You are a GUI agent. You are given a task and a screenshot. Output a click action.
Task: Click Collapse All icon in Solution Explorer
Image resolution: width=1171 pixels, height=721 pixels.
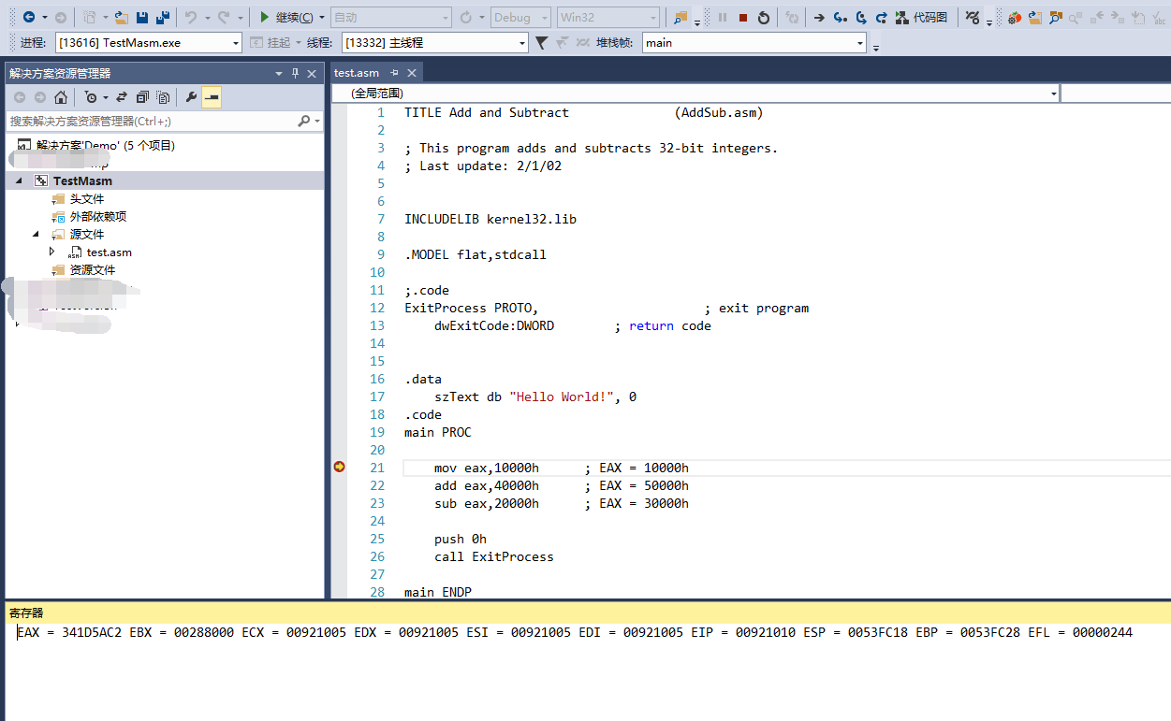[142, 97]
